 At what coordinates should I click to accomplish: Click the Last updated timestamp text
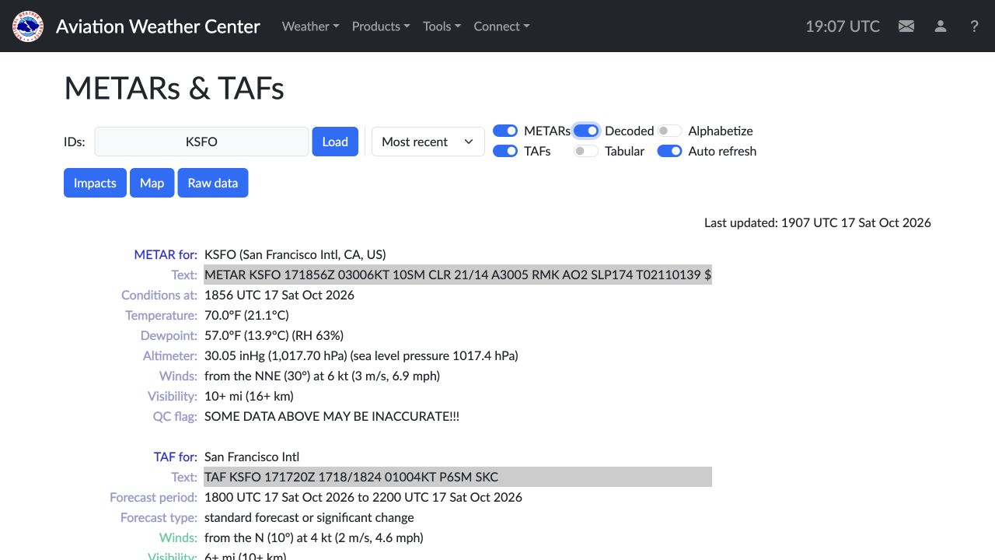click(818, 222)
